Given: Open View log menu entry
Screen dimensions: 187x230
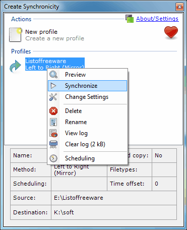Looking at the screenshot, I should [x=88, y=133].
